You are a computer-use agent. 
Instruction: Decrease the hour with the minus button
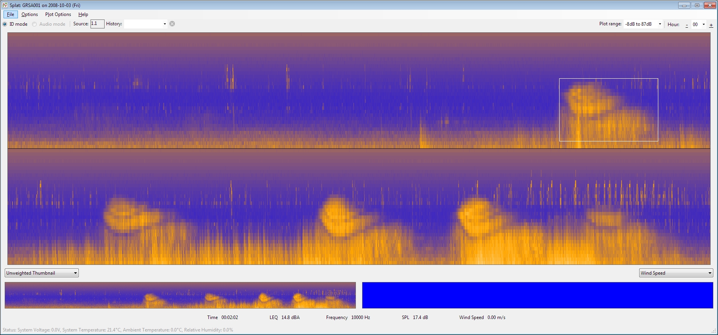[687, 25]
